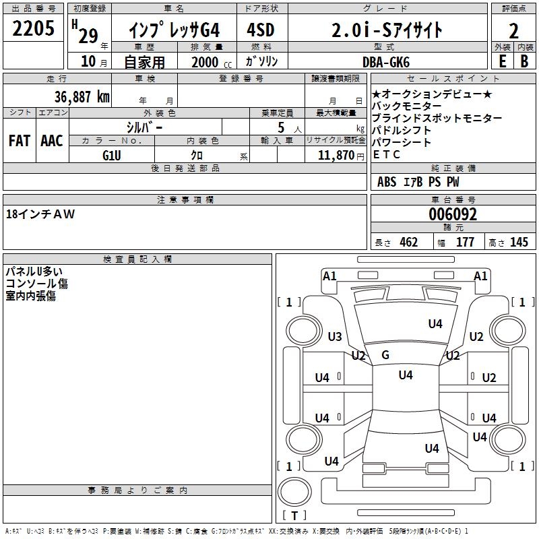Select the FAT shift type cell
The image size is (539, 539).
click(x=20, y=141)
